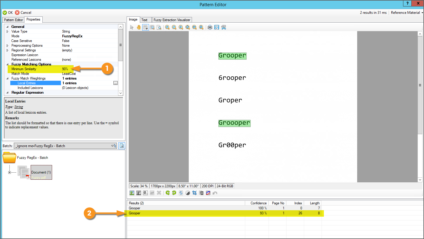This screenshot has width=424, height=239.
Task: Expand the Preprocessing Options property
Action: coord(8,46)
